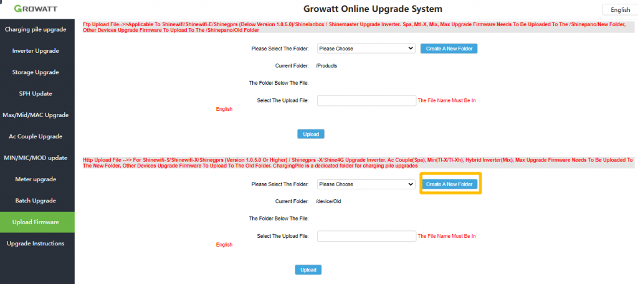The height and width of the screenshot is (284, 638).
Task: Click the /Products current folder text
Action: coord(326,65)
